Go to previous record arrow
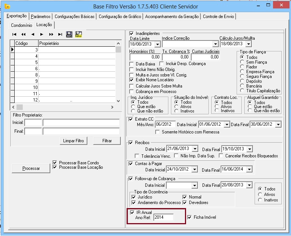 33,34
